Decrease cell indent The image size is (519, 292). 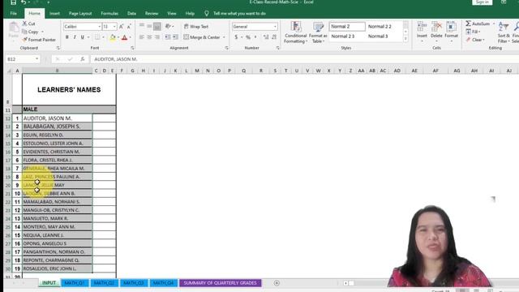pos(168,37)
